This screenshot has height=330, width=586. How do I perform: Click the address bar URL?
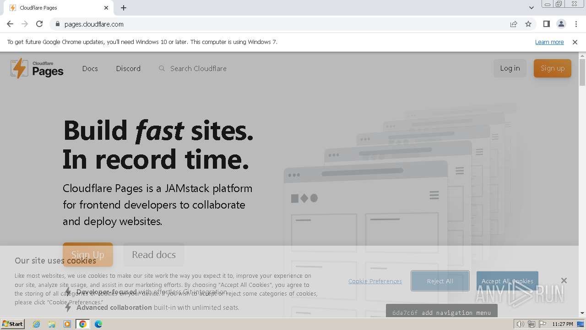[x=94, y=24]
